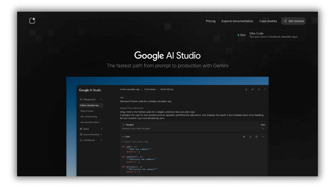Click the New badge
Viewport: 335px width, 188px height.
241,35
